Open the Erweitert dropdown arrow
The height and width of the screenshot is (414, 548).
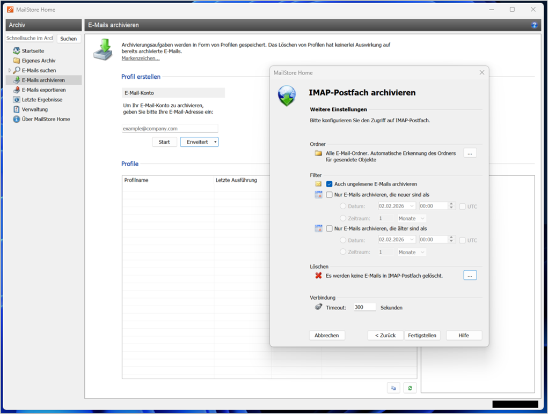point(215,142)
